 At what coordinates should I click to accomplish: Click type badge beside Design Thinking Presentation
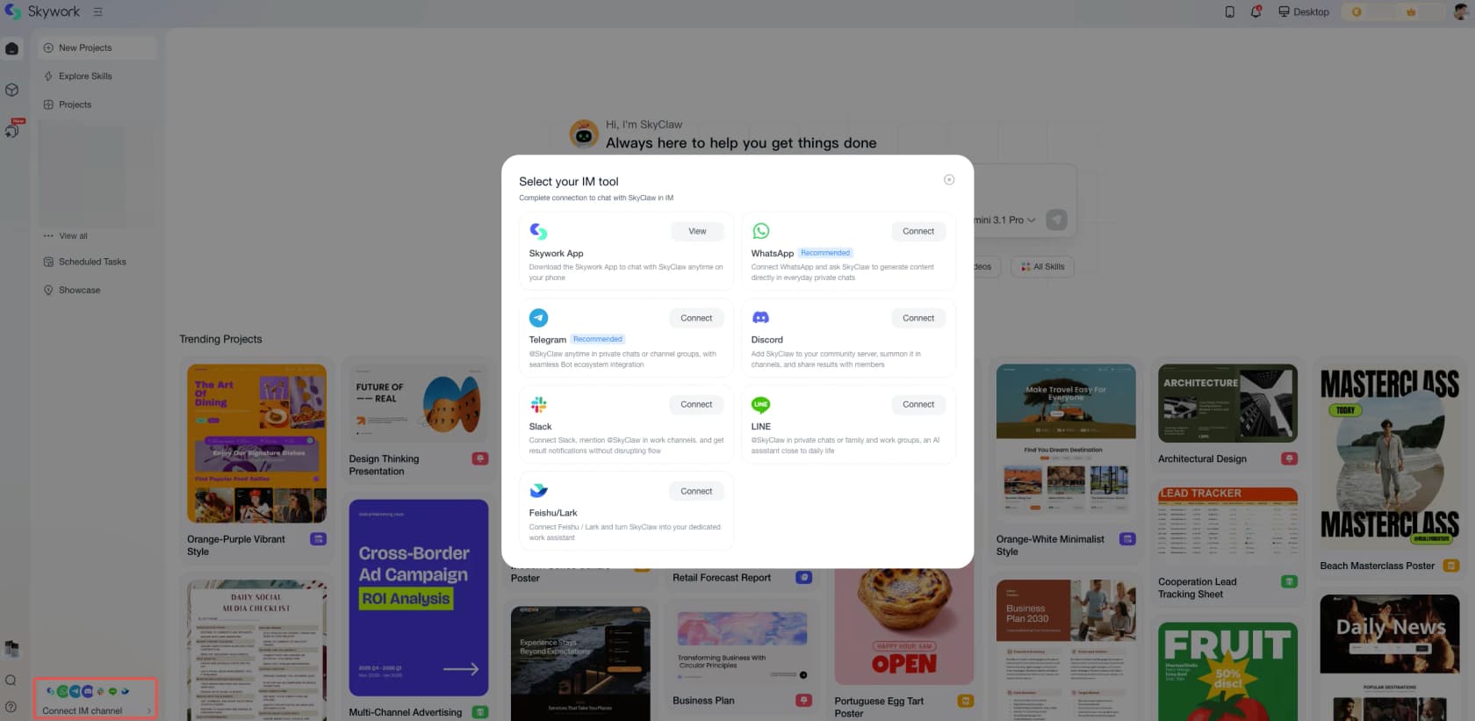[480, 458]
